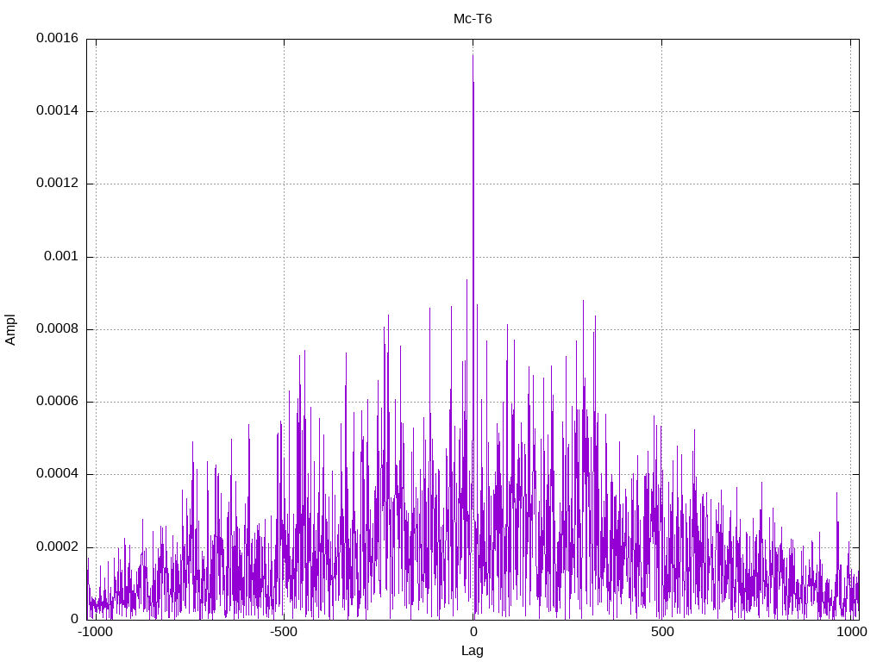Click the 0 x-axis tick label
This screenshot has height=662, width=883.
(473, 632)
